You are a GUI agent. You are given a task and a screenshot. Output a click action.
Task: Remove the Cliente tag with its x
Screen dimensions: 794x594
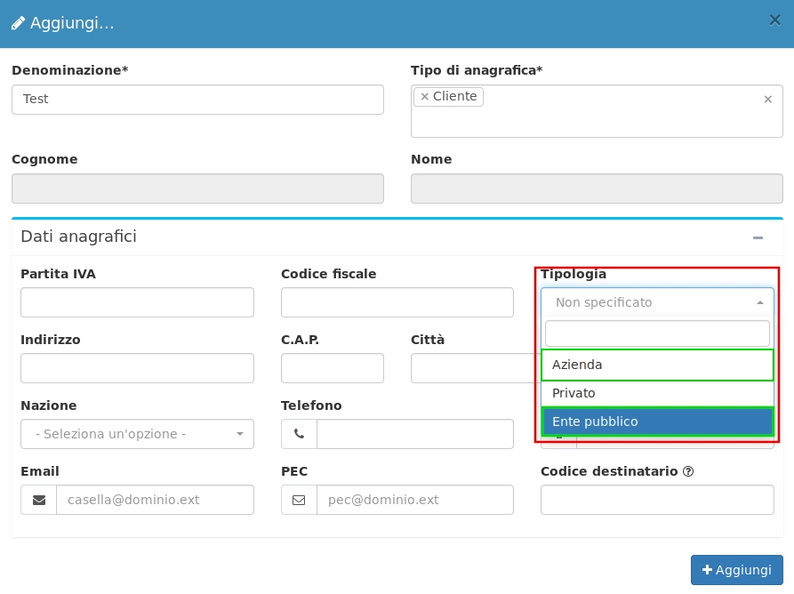[424, 97]
